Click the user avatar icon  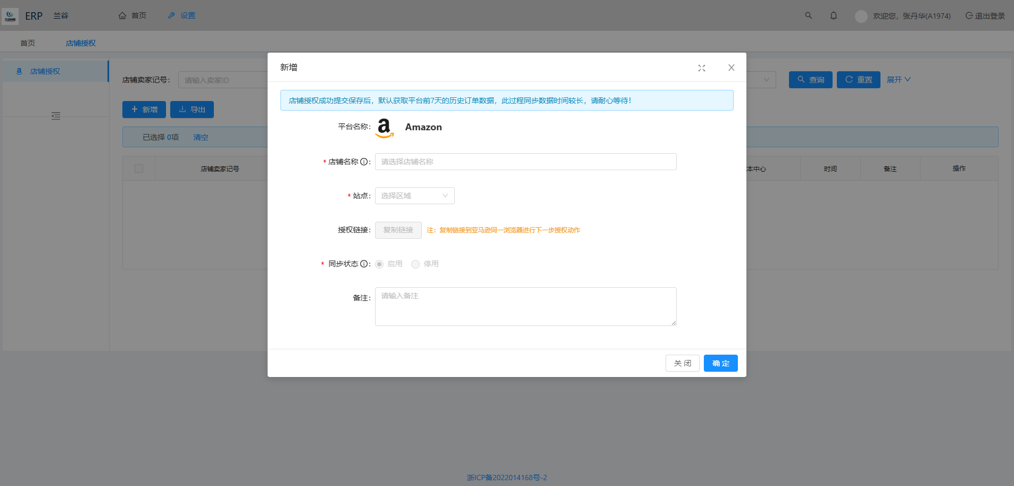861,16
